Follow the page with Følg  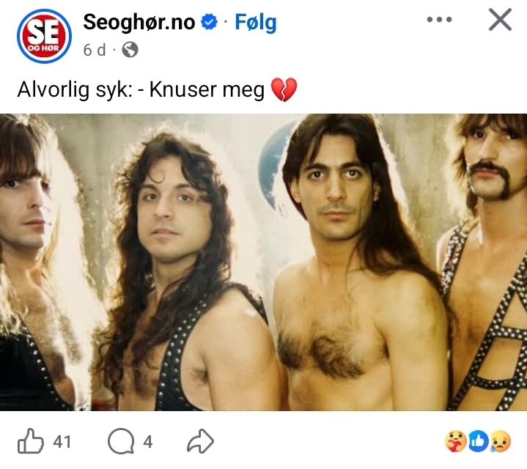pyautogui.click(x=255, y=23)
